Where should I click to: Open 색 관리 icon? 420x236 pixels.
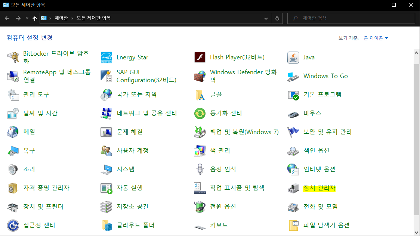tap(200, 150)
